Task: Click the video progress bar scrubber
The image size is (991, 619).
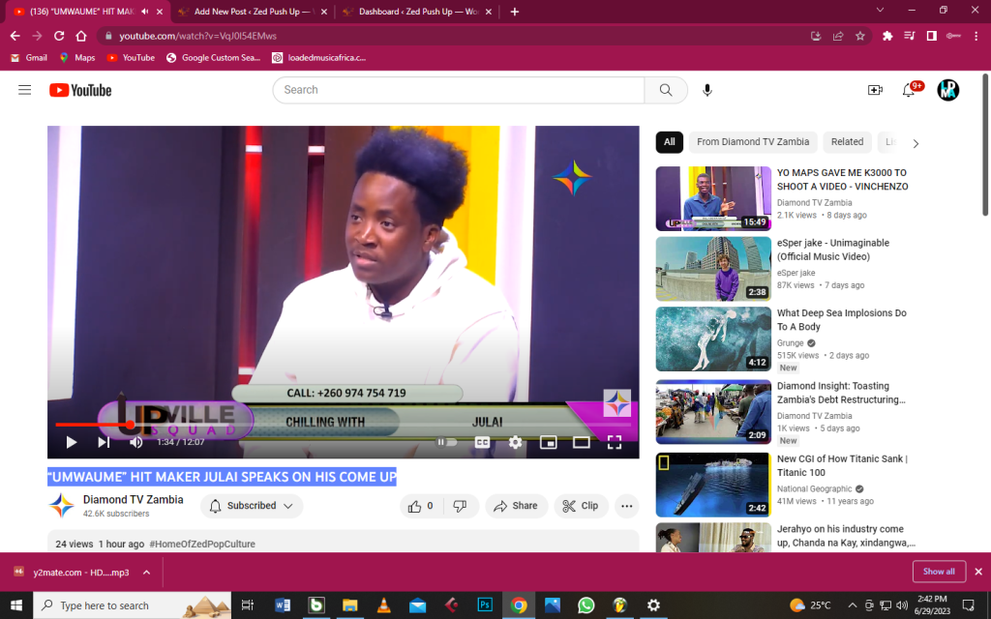Action: [x=131, y=425]
